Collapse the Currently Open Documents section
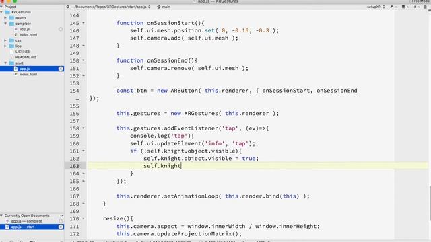This screenshot has height=242, width=431. (x=1, y=216)
